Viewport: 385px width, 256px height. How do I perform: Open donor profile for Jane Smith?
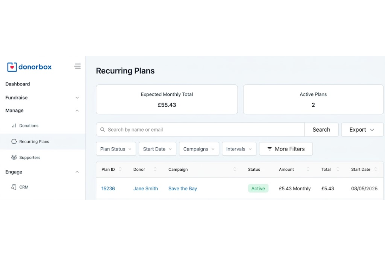(145, 189)
